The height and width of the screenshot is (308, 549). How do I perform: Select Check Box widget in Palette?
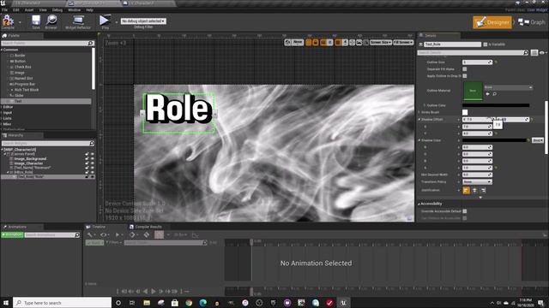[23, 67]
